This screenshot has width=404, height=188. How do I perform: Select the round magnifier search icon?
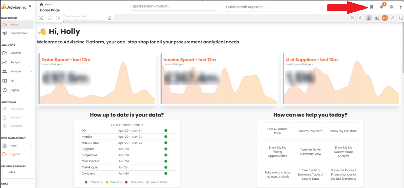pos(353,18)
